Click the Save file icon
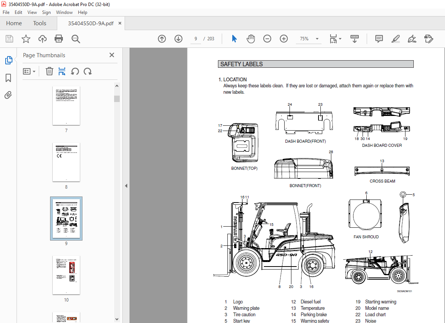Screen dimensions: 445x323 click(x=9, y=39)
